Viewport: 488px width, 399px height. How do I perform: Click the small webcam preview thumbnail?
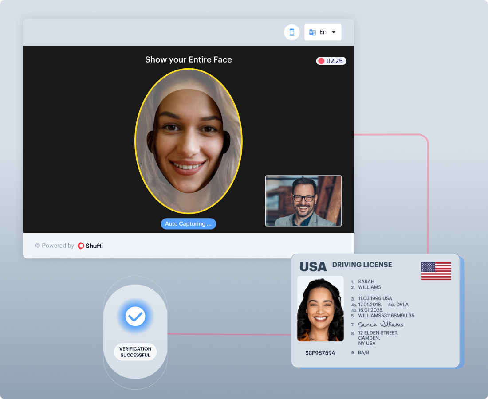(x=303, y=201)
